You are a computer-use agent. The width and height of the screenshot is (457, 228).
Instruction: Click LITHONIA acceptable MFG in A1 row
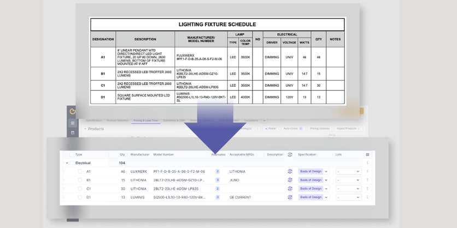pyautogui.click(x=237, y=171)
